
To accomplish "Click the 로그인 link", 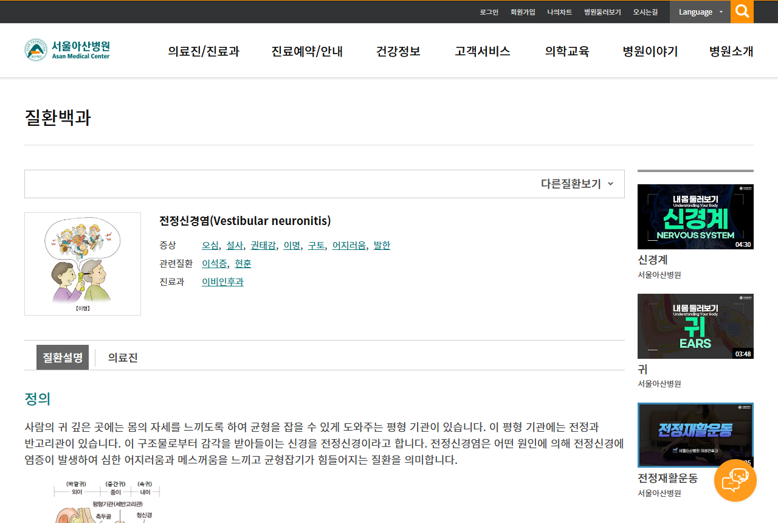I will click(489, 12).
